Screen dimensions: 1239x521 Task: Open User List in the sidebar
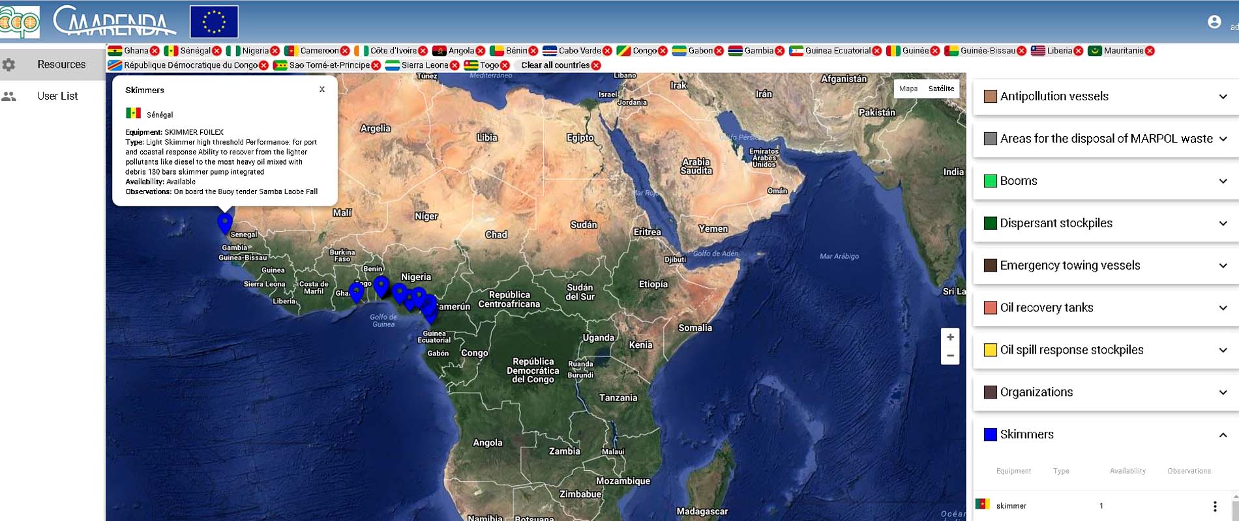pos(57,96)
